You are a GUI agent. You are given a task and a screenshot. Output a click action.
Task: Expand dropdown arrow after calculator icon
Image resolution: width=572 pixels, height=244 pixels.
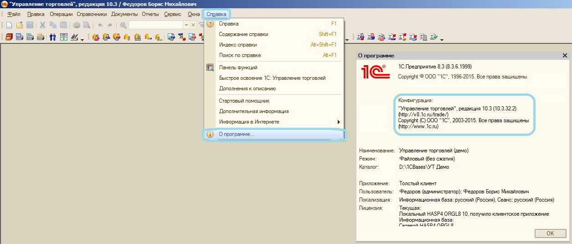(x=82, y=40)
